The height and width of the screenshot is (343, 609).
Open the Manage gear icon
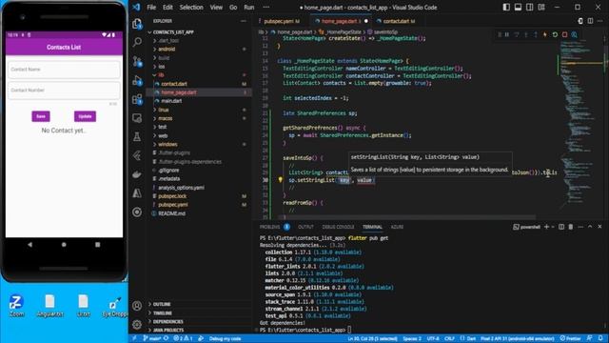pyautogui.click(x=137, y=324)
